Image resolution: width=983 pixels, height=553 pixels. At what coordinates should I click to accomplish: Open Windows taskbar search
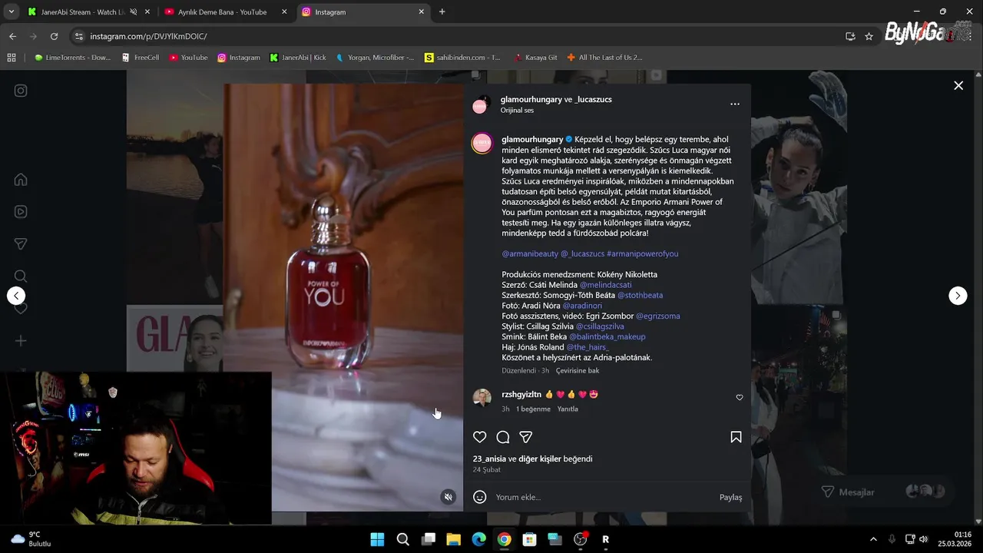point(402,539)
